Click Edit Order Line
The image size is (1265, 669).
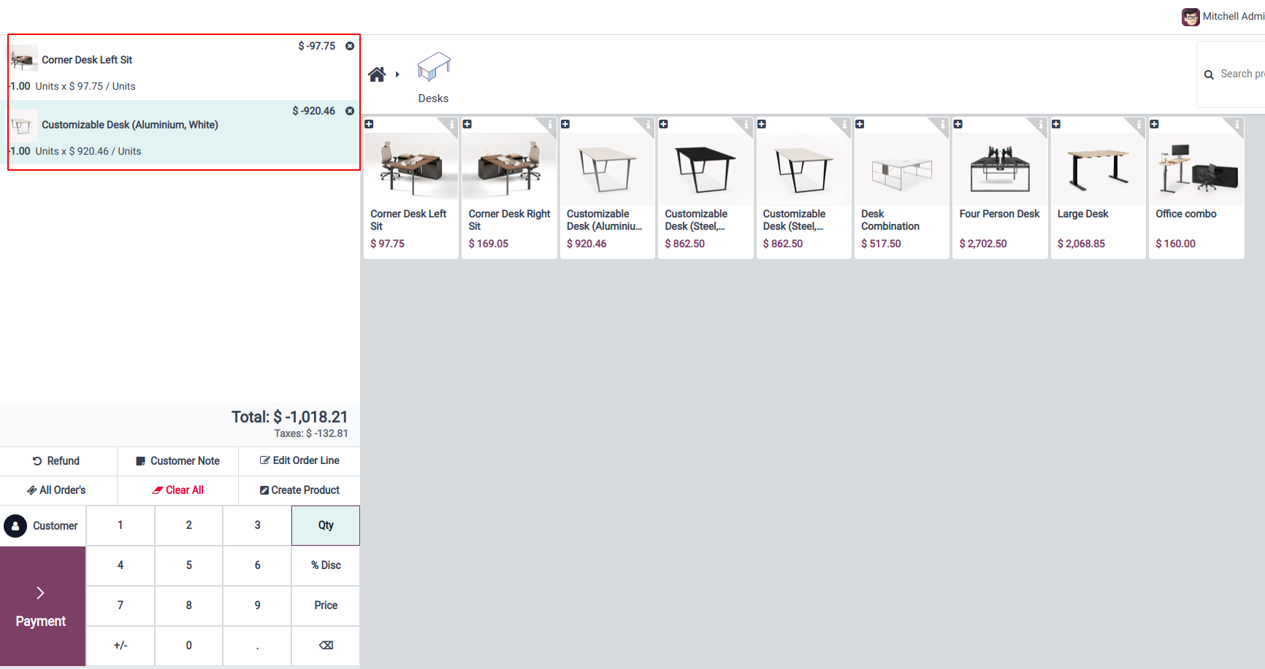click(x=299, y=461)
